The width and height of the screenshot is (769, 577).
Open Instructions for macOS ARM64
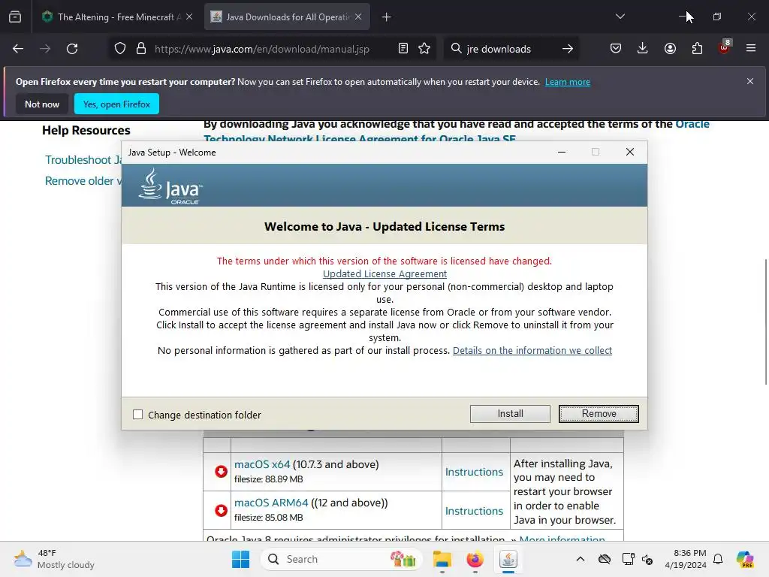[x=475, y=511]
